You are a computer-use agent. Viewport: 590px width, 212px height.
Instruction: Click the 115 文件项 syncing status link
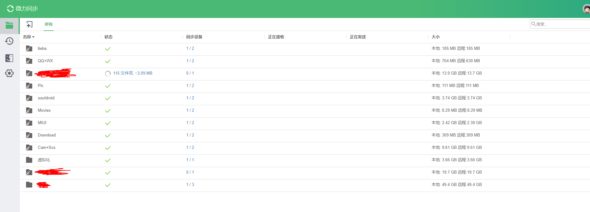coord(133,73)
